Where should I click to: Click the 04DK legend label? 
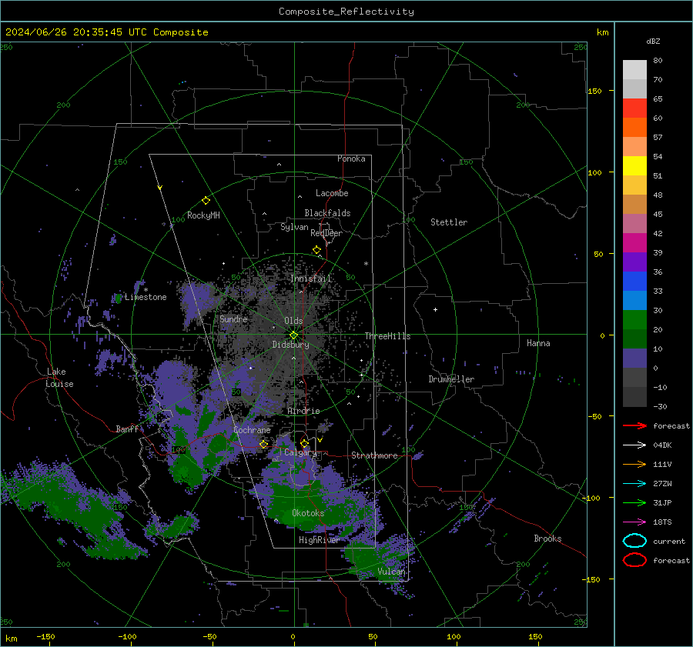(662, 445)
